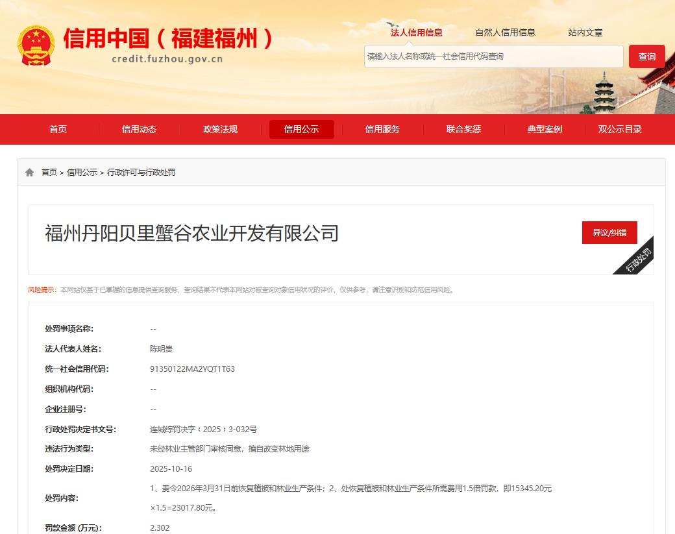This screenshot has width=675, height=534.
Task: Open the 信用动态 navigation item
Action: point(139,129)
